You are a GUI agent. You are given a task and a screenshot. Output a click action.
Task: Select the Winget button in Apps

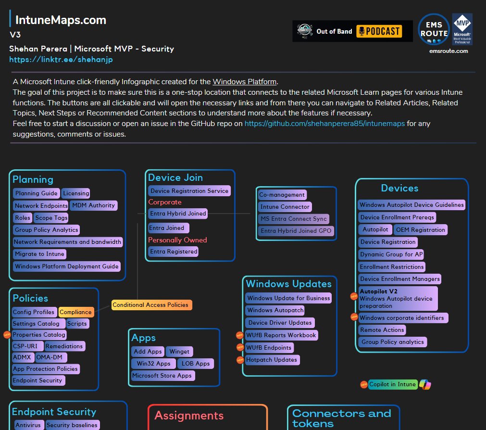pos(179,352)
